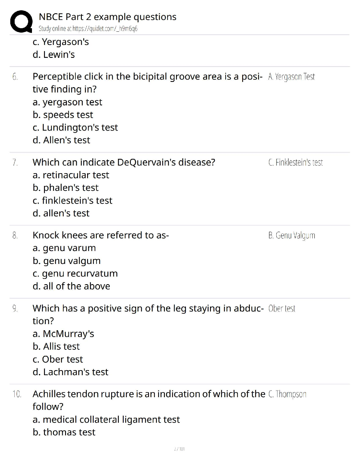359x465 pixels.
Task: Click the NBCE Part 2 example questions title
Action: coord(107,17)
